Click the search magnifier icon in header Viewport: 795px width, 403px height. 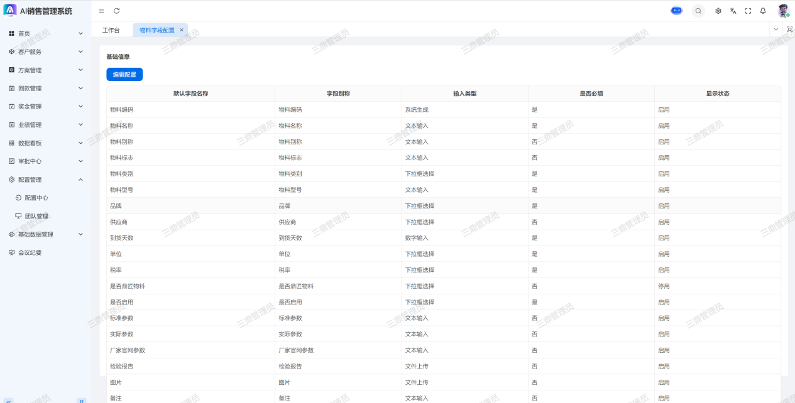(698, 11)
